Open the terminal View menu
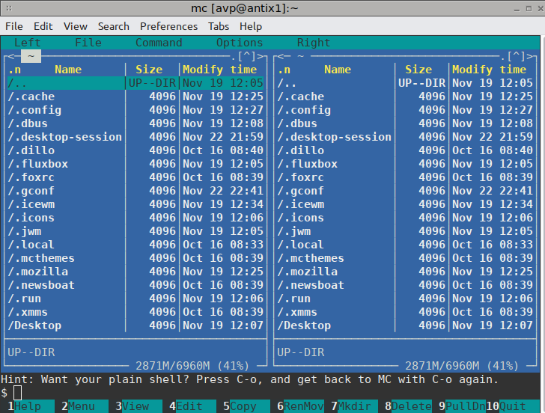The image size is (545, 413). pyautogui.click(x=75, y=26)
